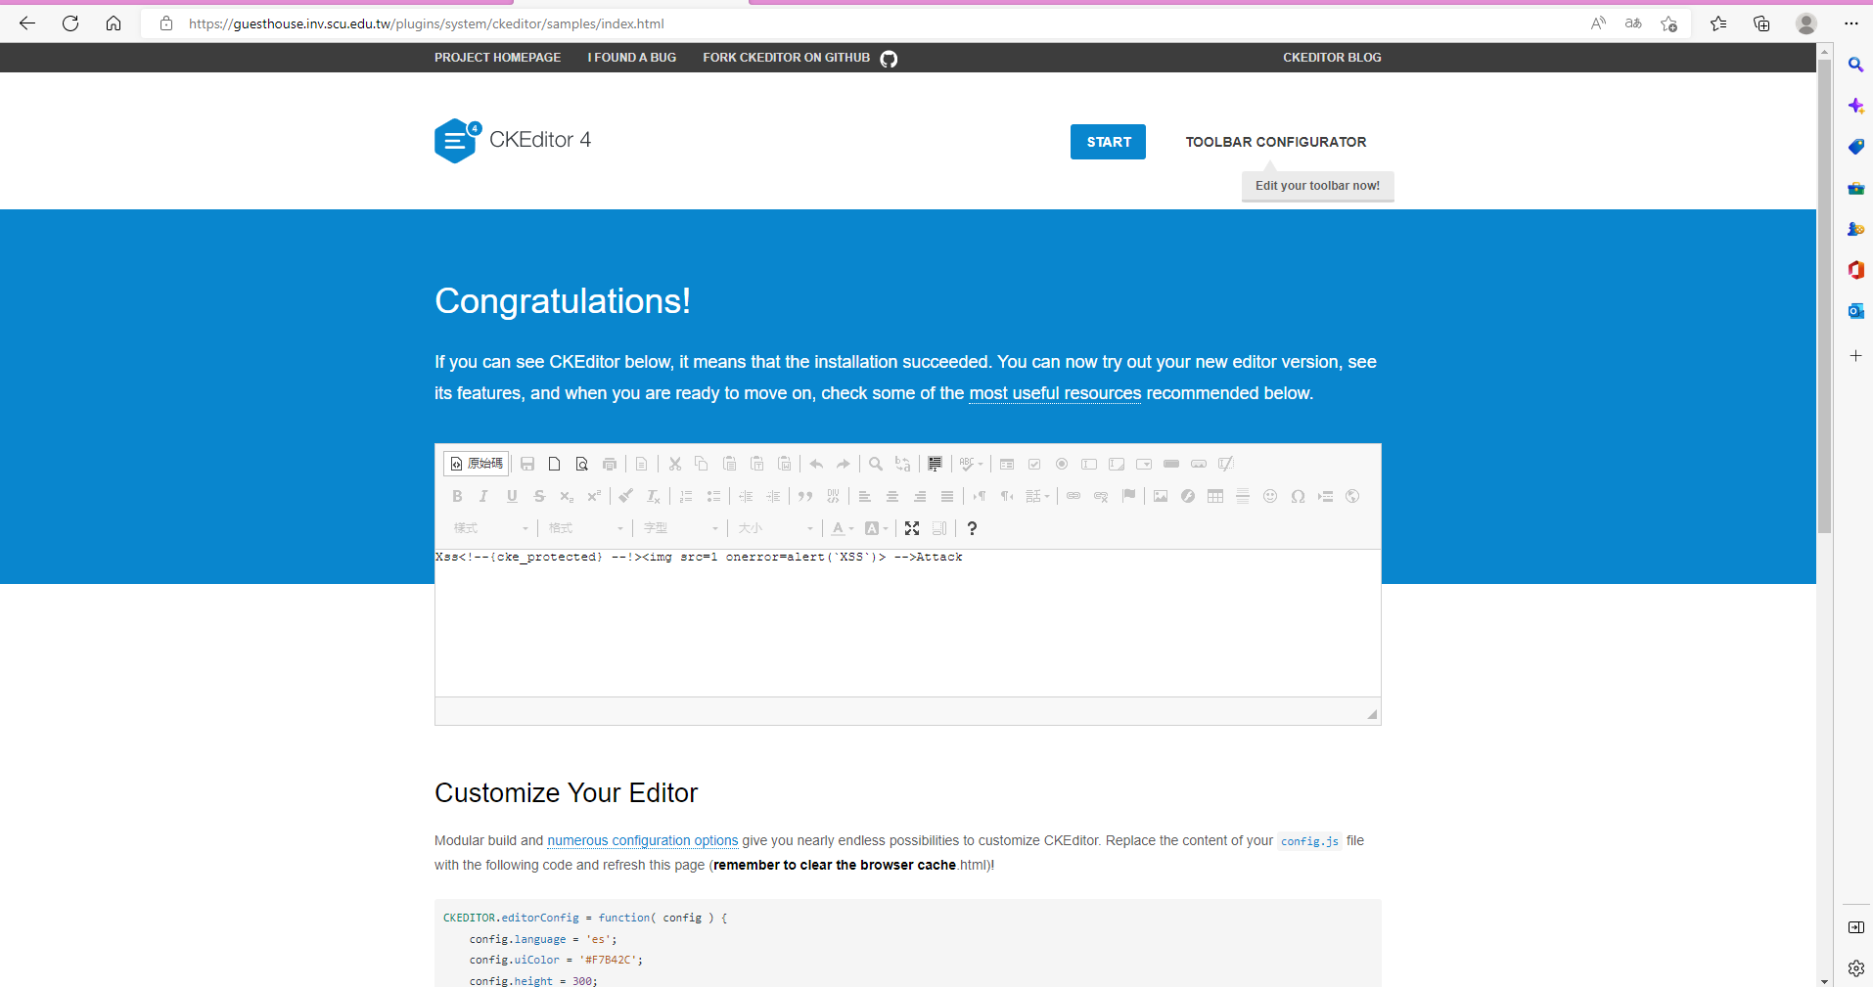Open the spell check ABC dropdown
The height and width of the screenshot is (987, 1873).
point(972,464)
